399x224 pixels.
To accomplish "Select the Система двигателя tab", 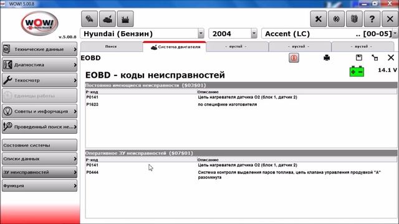I will tap(175, 47).
